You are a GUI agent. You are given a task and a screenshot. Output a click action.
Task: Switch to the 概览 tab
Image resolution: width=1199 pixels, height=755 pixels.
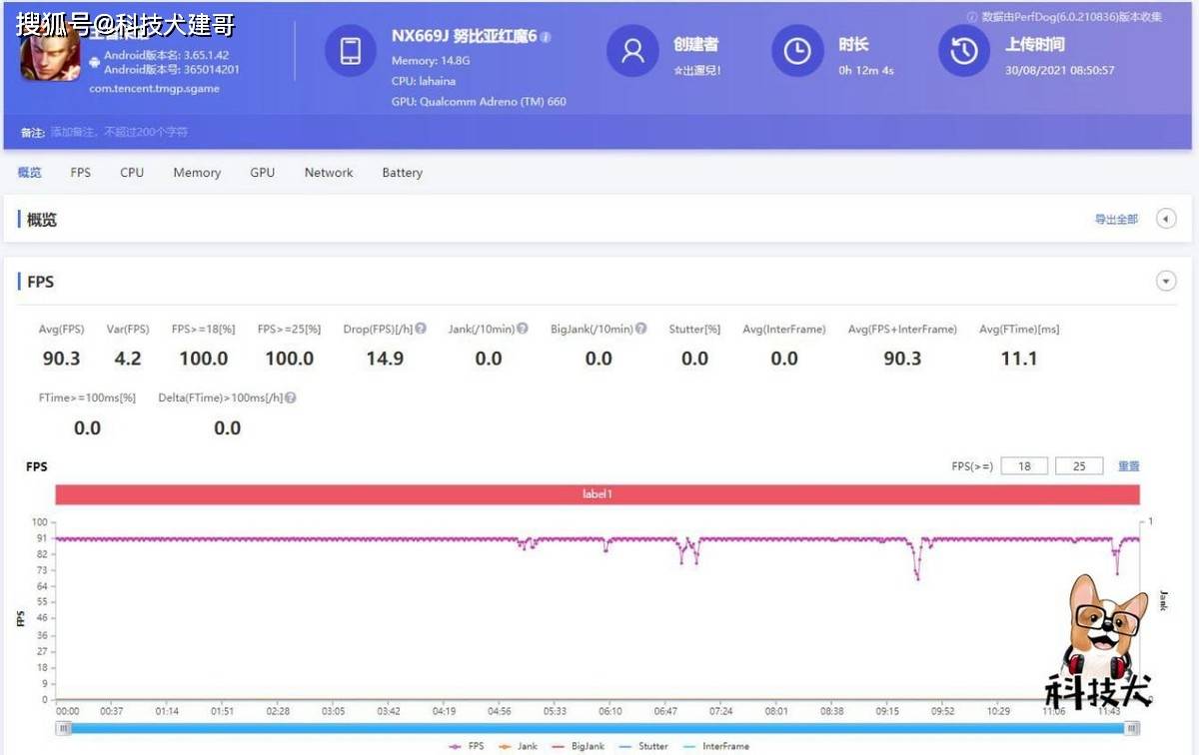pos(30,173)
